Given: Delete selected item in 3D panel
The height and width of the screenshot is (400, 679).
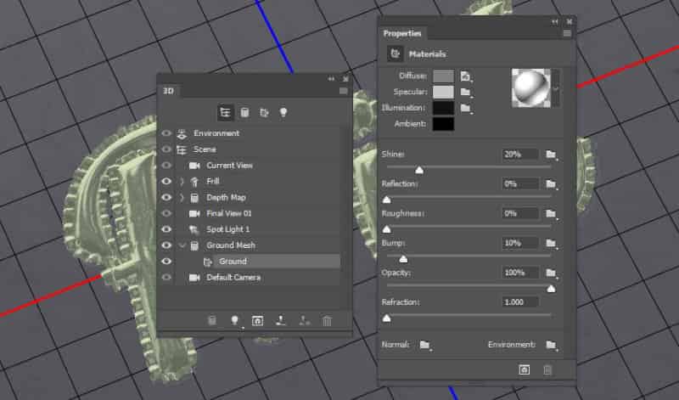Looking at the screenshot, I should coord(327,321).
